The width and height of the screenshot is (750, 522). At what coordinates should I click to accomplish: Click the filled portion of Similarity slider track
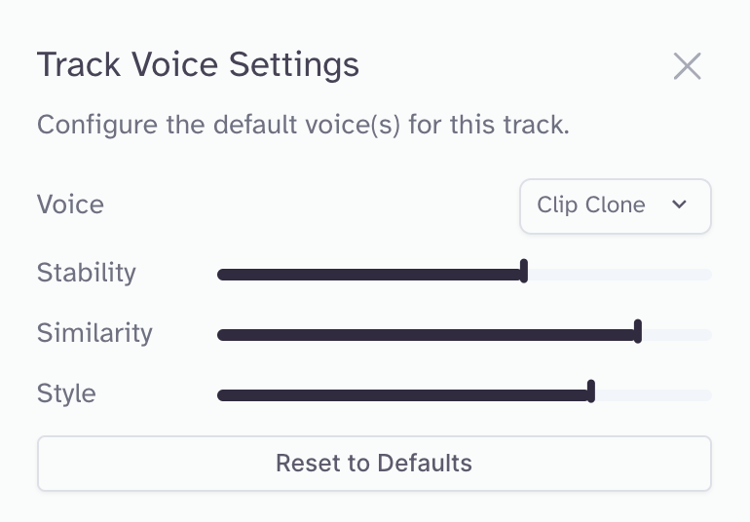(427, 335)
